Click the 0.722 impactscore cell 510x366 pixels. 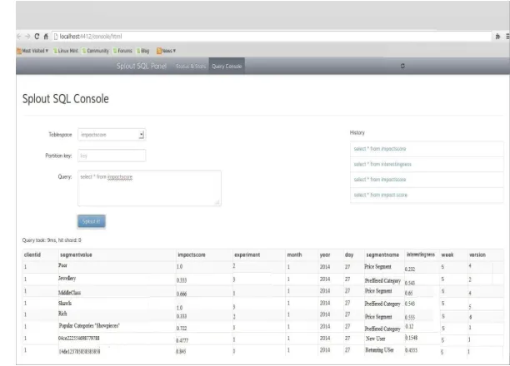point(182,329)
